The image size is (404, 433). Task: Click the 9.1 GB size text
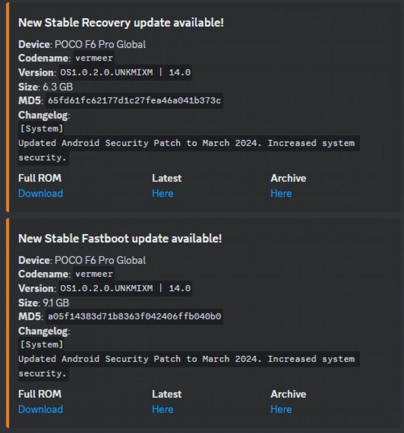(56, 302)
